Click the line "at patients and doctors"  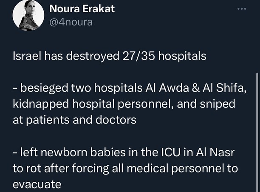(x=74, y=120)
